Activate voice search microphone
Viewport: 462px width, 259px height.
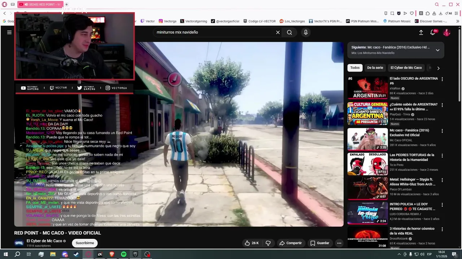(306, 32)
